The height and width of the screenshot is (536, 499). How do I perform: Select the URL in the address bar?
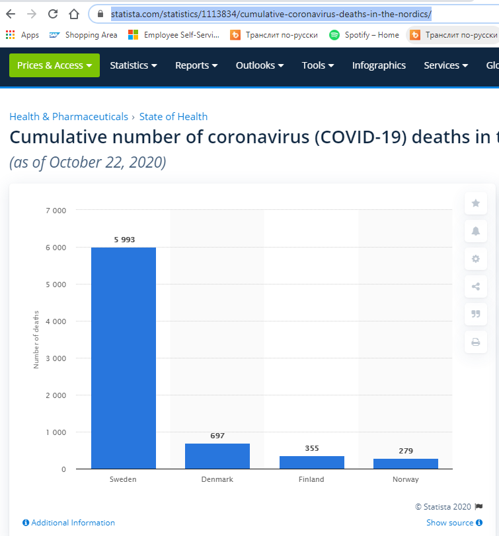pos(271,14)
